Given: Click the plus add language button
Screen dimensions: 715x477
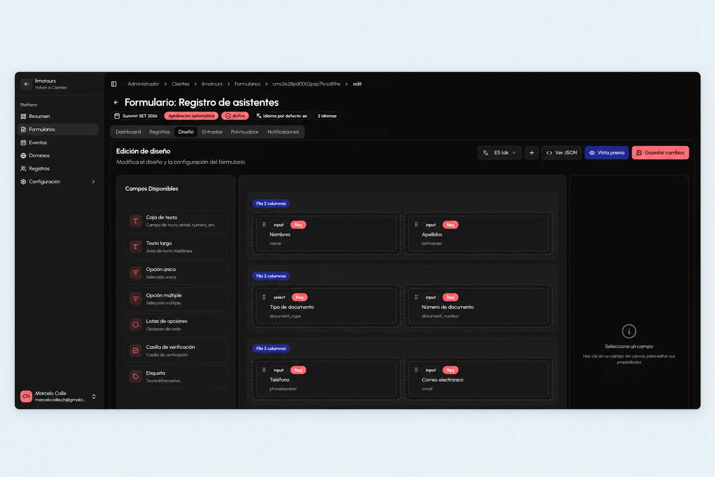Looking at the screenshot, I should (x=532, y=153).
